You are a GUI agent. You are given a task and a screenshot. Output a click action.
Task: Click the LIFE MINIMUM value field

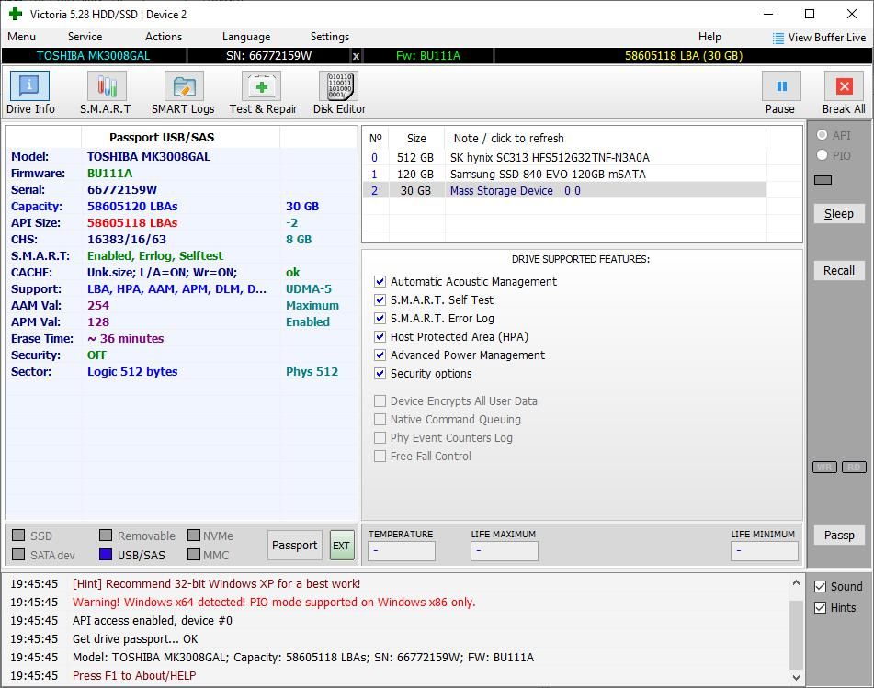765,550
